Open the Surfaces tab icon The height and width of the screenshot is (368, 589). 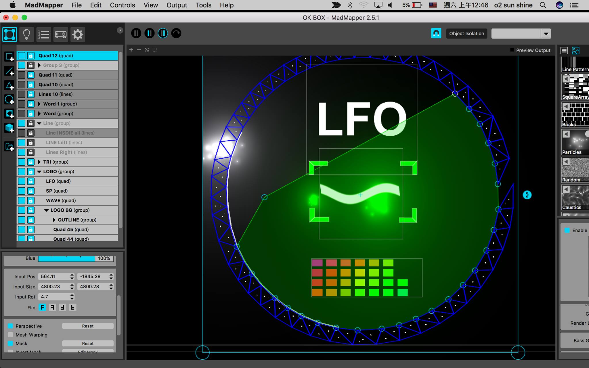coord(10,34)
